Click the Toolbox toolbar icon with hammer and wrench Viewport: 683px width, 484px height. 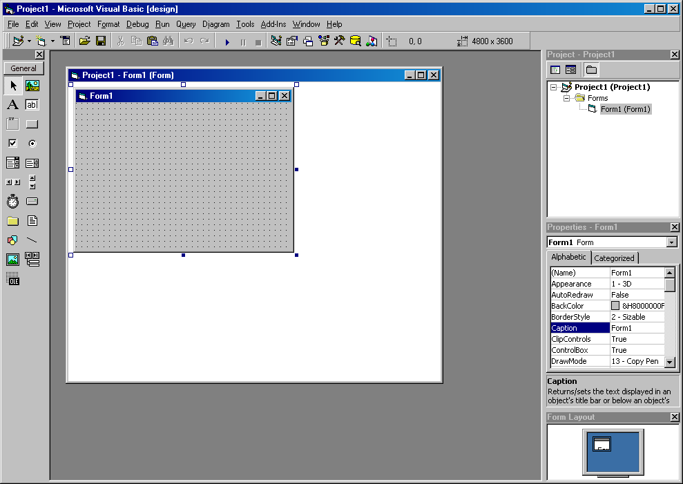point(339,41)
